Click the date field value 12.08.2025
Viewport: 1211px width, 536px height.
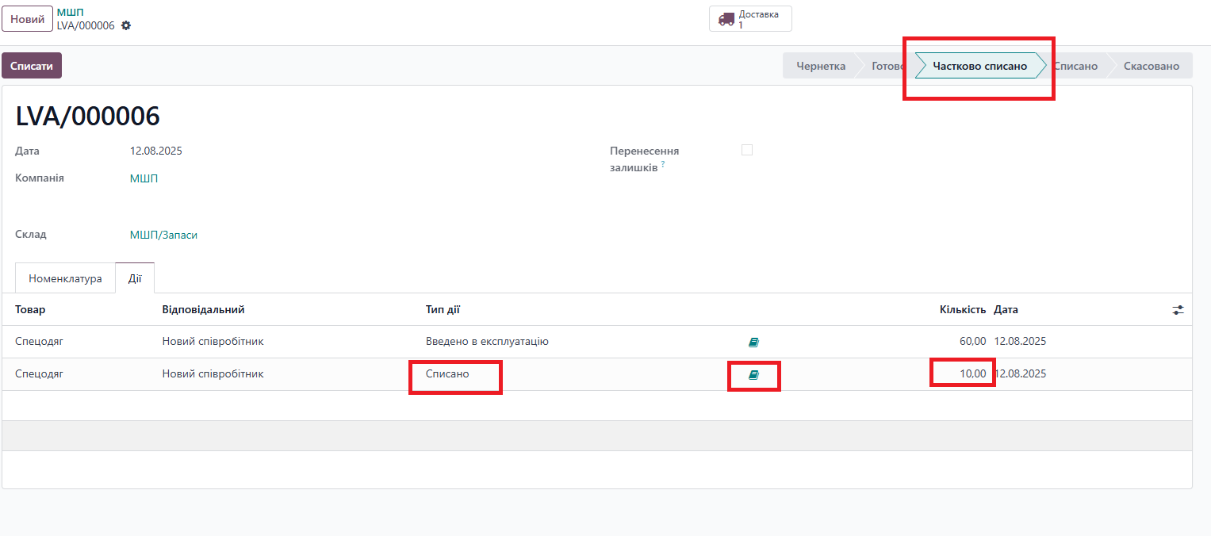tap(155, 151)
